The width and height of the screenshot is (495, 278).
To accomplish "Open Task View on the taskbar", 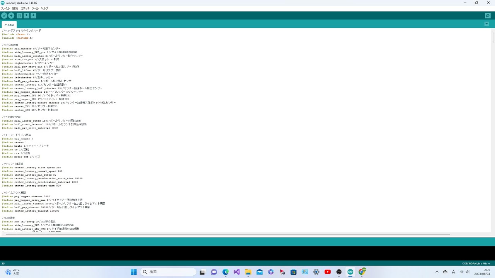I will (x=202, y=272).
